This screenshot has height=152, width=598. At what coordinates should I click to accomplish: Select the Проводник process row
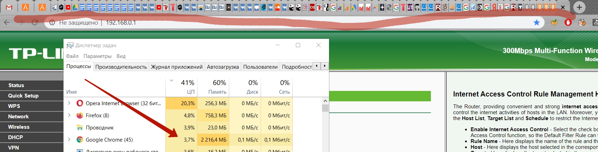pyautogui.click(x=178, y=127)
